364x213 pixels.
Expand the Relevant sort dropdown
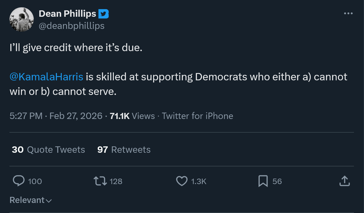[x=31, y=200]
